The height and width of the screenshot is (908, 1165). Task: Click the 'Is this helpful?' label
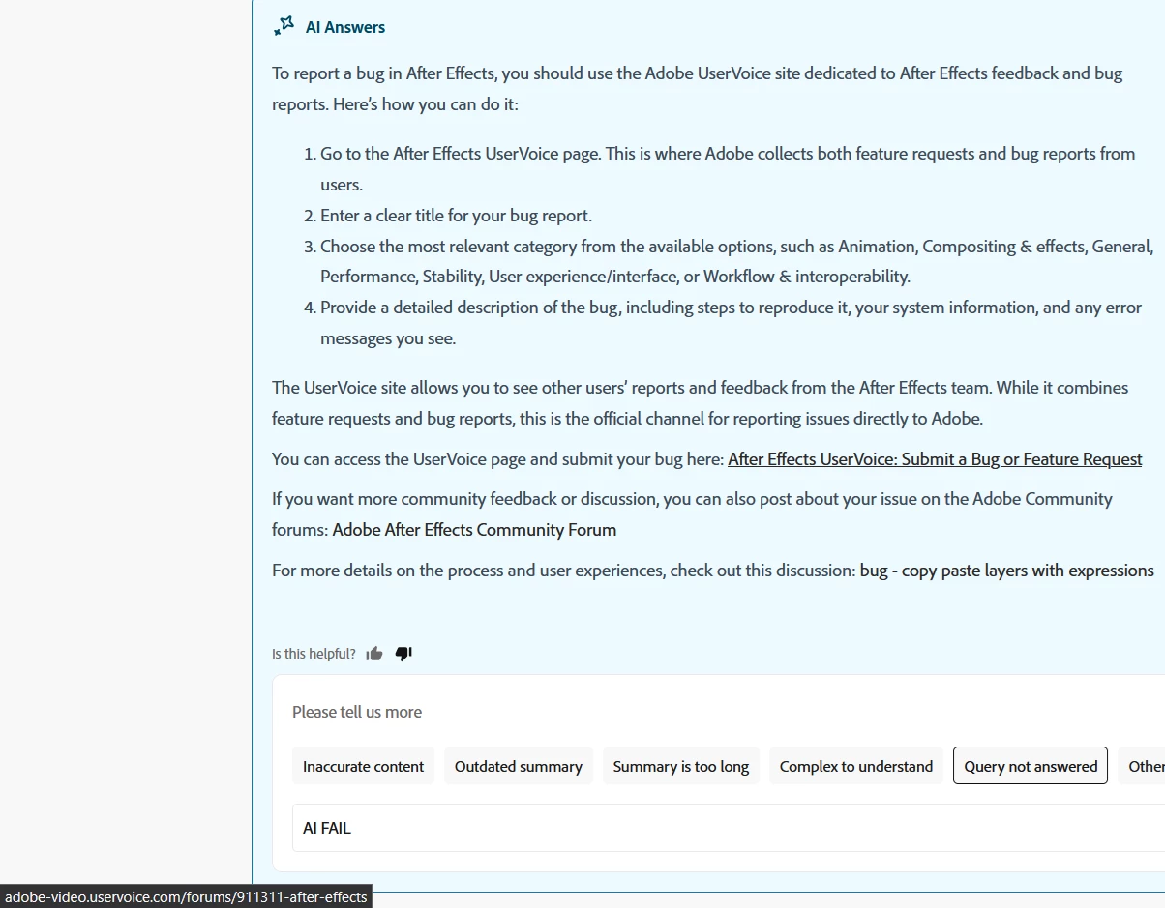[314, 654]
